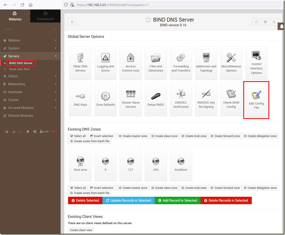This screenshot has width=285, height=235.
Task: Open the 127 DNS zone
Action: [x=131, y=164]
